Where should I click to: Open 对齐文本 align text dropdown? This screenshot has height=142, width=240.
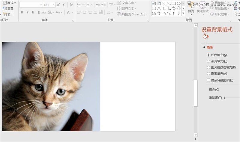click(x=127, y=9)
